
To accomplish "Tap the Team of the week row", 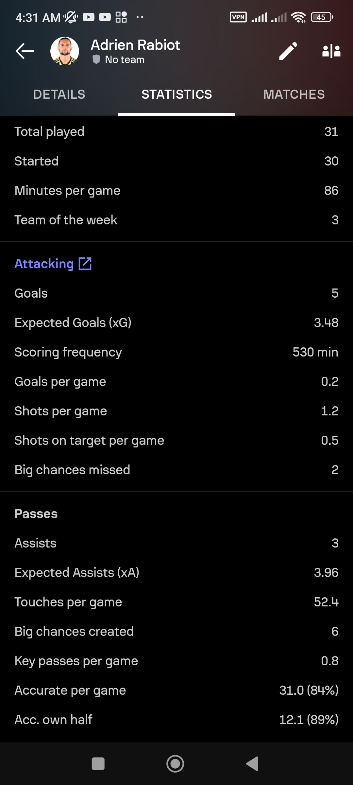I will pyautogui.click(x=176, y=220).
